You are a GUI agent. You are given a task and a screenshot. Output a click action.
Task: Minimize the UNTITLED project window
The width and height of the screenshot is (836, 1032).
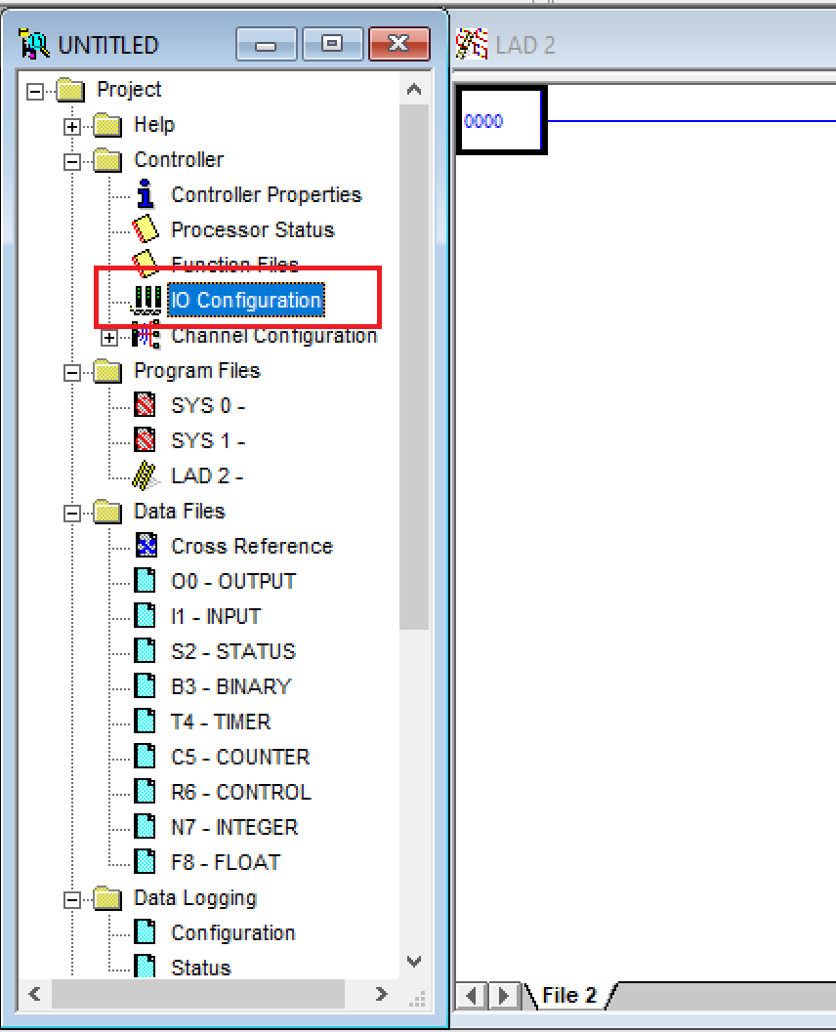[x=266, y=44]
